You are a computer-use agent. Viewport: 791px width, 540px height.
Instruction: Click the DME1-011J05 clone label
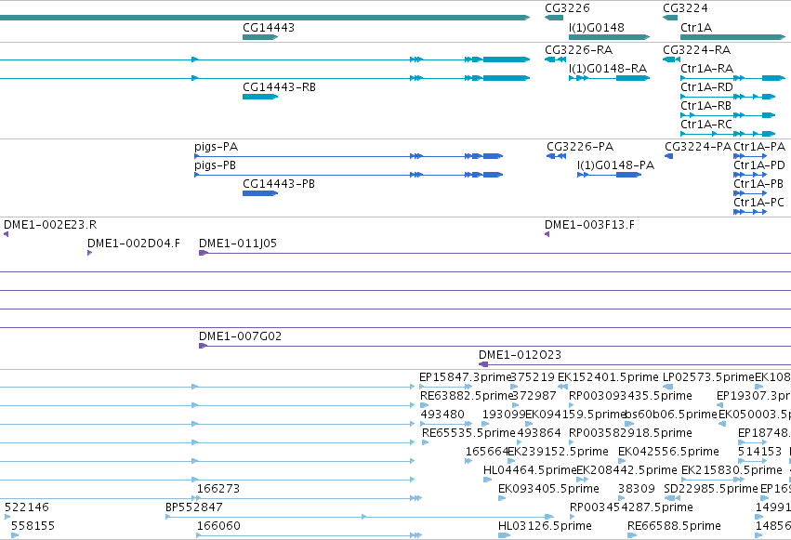pyautogui.click(x=238, y=244)
